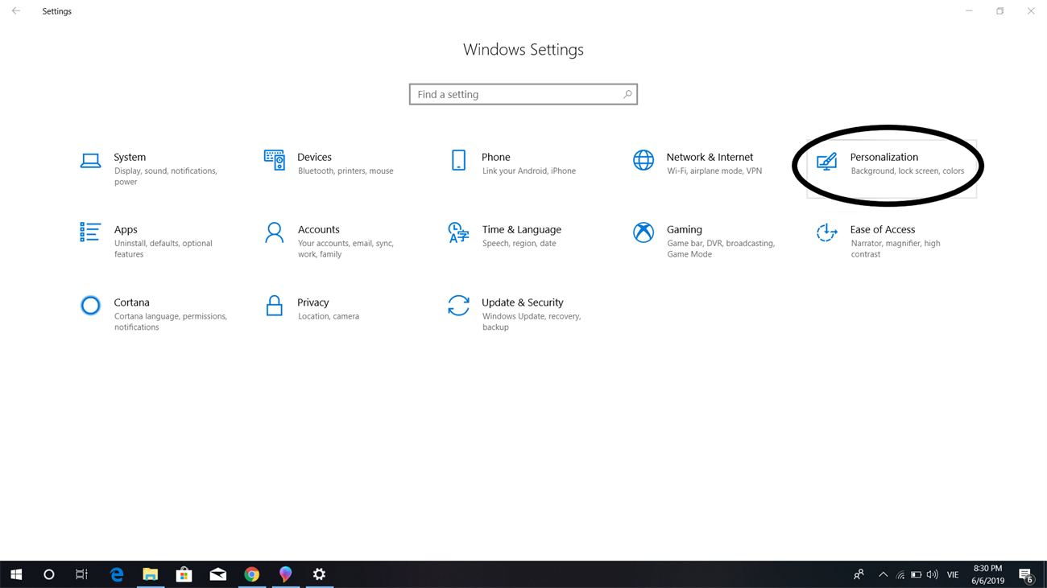Open the Paint 3D taskbar icon

point(286,574)
